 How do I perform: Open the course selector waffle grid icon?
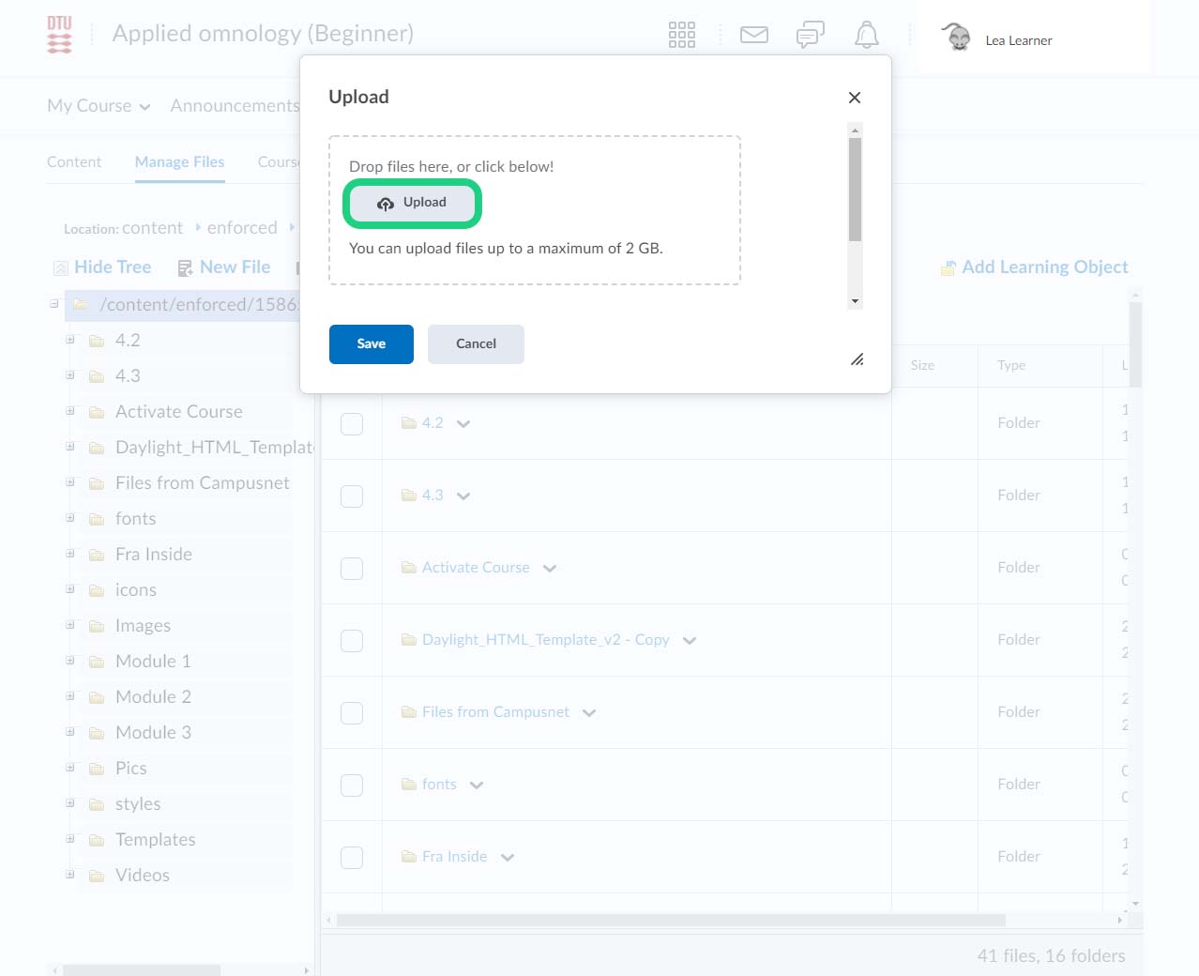pyautogui.click(x=681, y=35)
